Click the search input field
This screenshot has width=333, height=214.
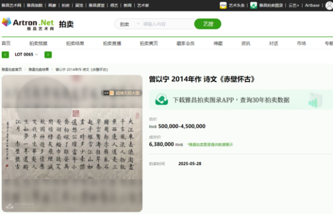click(167, 24)
